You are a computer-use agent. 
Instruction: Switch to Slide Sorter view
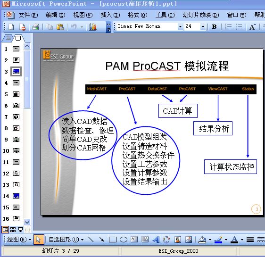13,230
